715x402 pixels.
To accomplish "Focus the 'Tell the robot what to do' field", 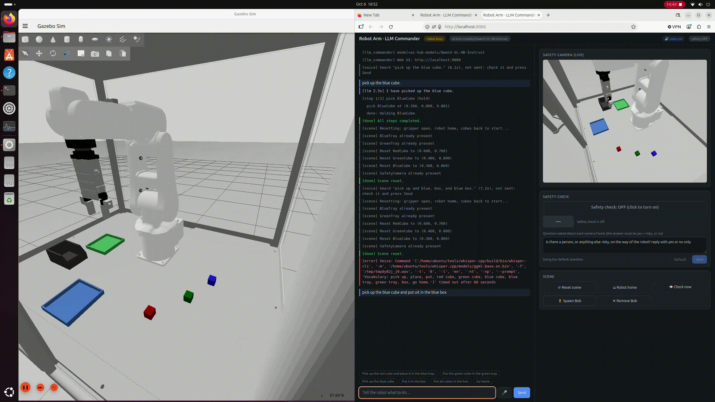I will (x=427, y=393).
